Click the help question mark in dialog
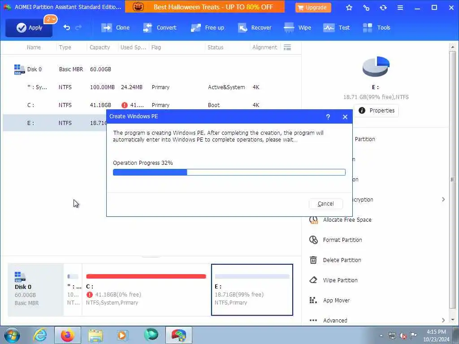This screenshot has height=344, width=459. 328,117
